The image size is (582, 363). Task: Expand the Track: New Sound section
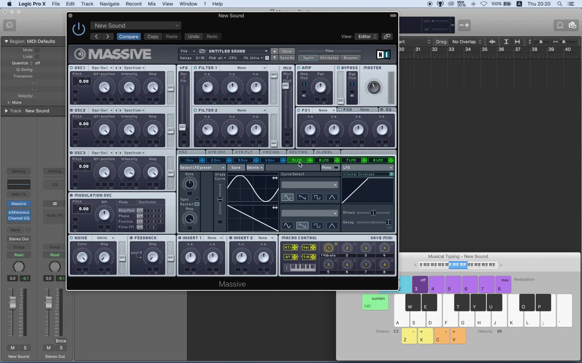tap(6, 111)
